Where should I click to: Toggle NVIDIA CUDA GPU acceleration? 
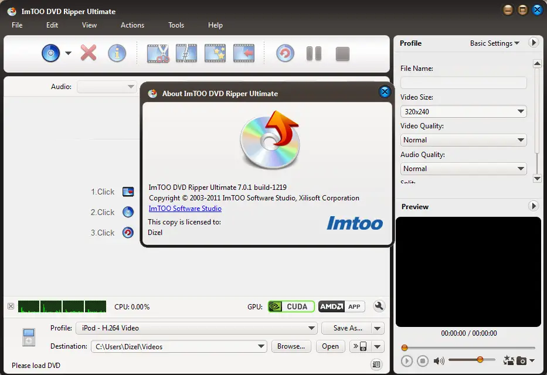point(291,306)
